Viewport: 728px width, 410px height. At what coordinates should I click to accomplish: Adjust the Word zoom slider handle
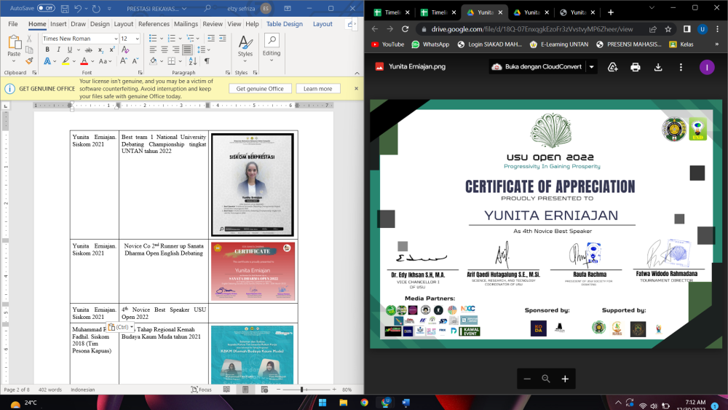pos(302,390)
